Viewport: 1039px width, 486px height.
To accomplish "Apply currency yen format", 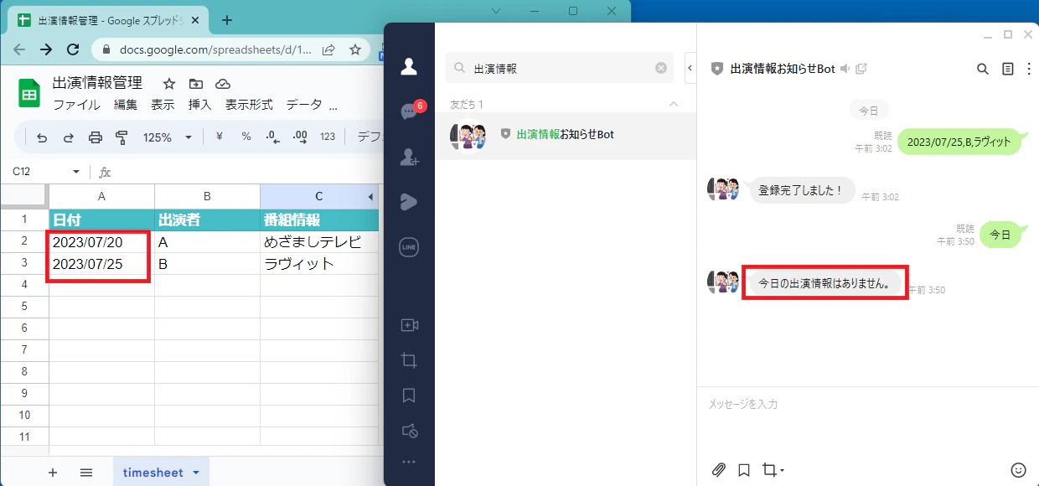I will coord(220,137).
